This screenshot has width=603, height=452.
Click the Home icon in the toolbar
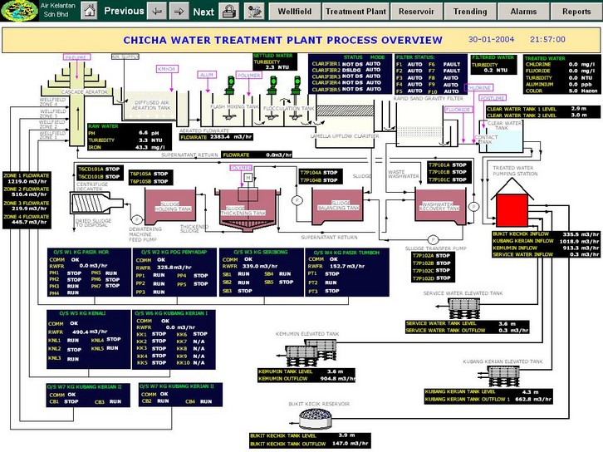[89, 11]
